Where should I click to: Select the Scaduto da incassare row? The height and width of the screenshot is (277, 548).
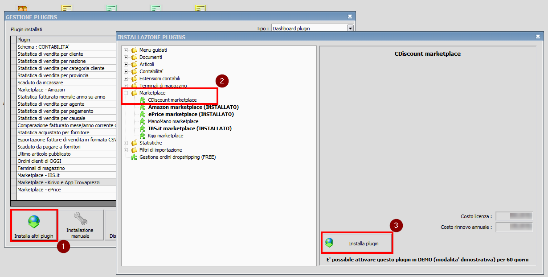click(x=40, y=83)
